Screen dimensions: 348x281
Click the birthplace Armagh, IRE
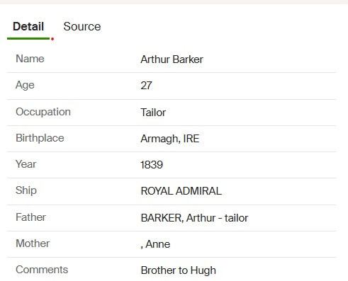[170, 139]
